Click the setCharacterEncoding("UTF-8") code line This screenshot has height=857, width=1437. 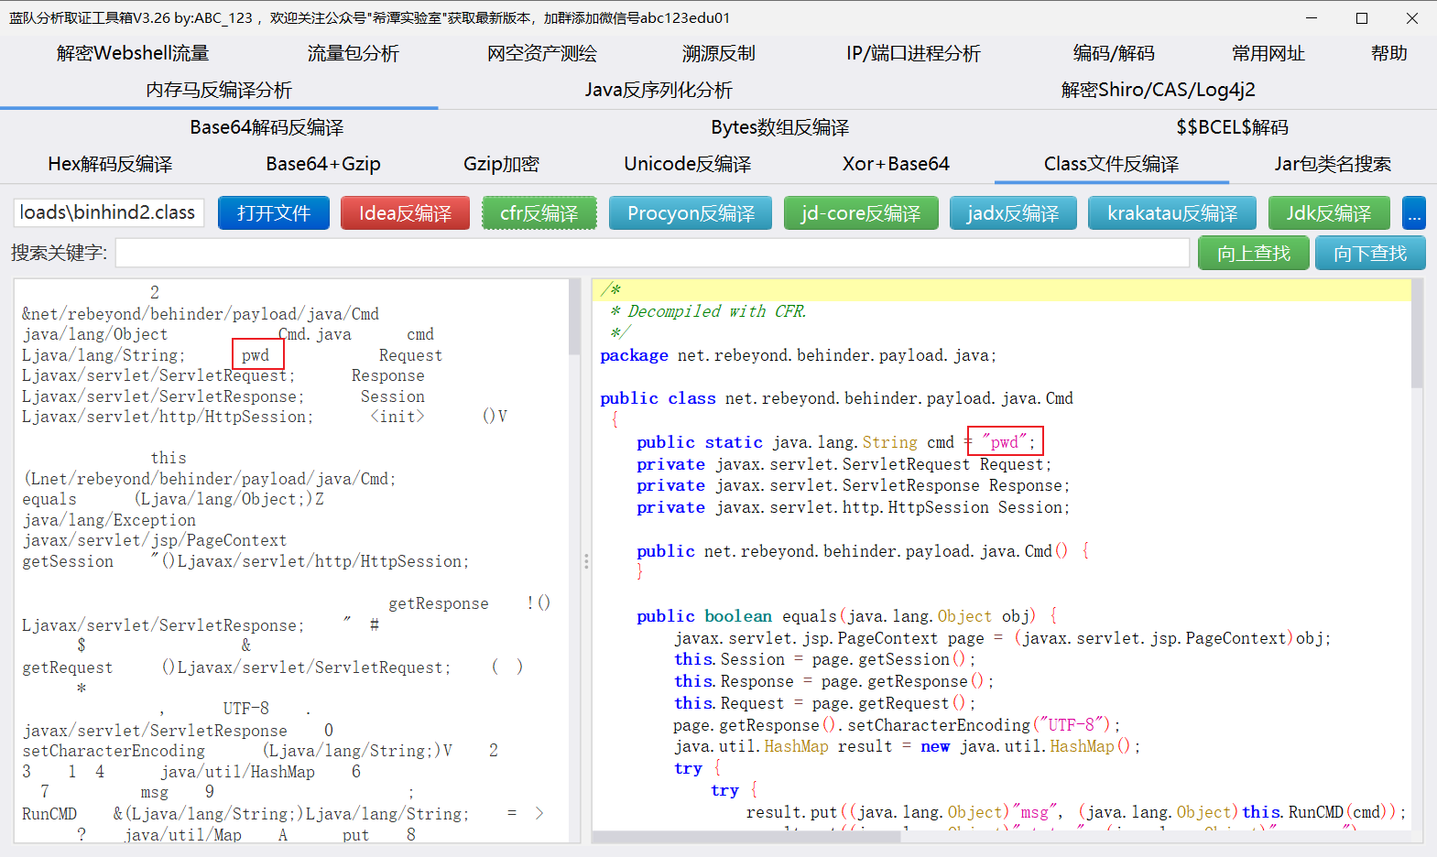tap(897, 725)
